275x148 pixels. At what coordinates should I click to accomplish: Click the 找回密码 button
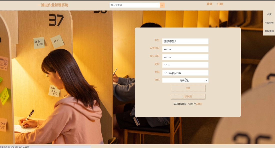coord(188,96)
